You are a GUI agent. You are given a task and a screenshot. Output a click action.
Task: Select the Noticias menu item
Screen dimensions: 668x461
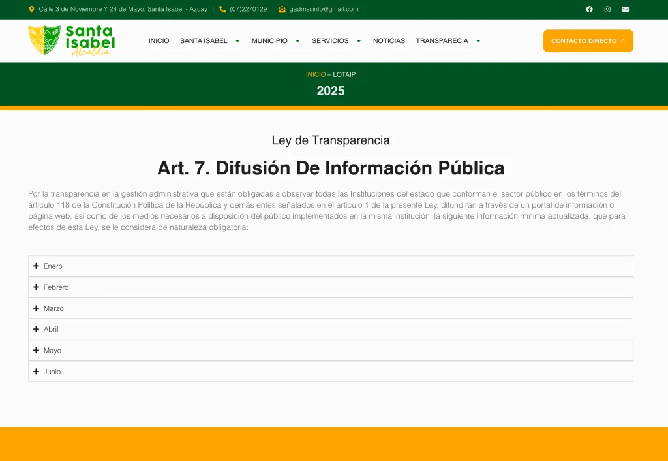pyautogui.click(x=389, y=40)
